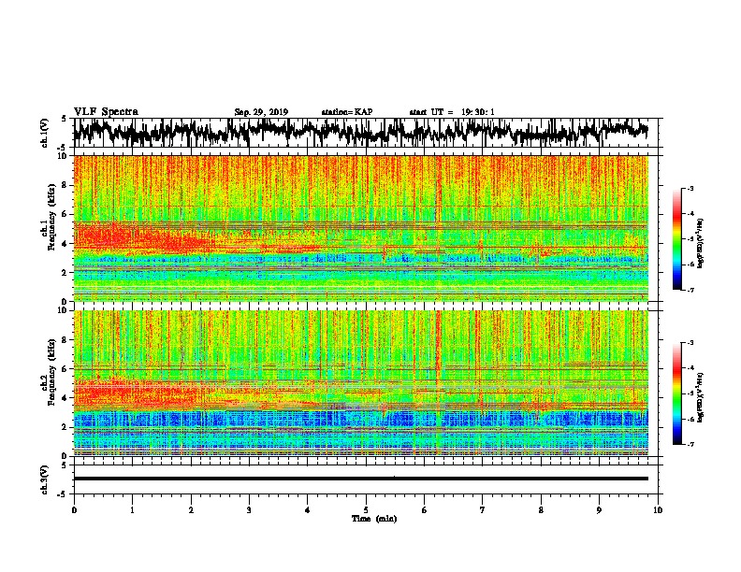Click the "-7" label on ch.2 colorbar
Image resolution: width=741 pixels, height=572 pixels.
click(x=690, y=445)
